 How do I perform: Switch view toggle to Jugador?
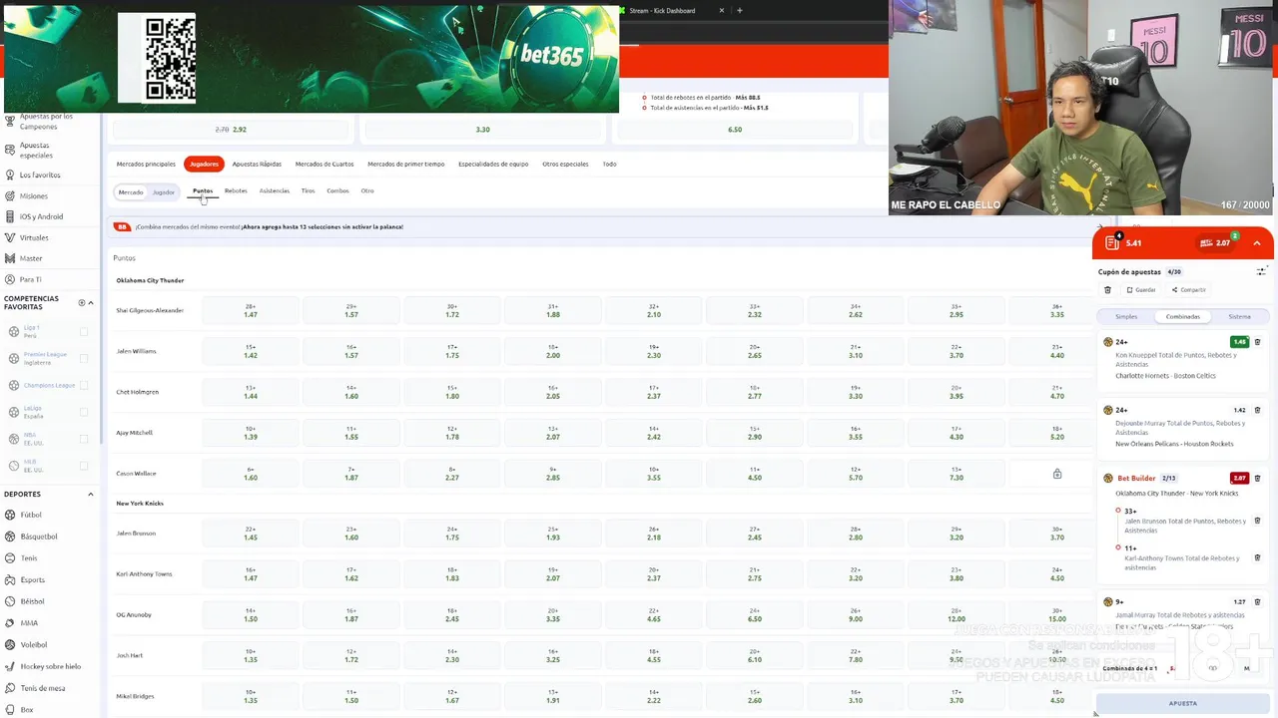(x=164, y=191)
